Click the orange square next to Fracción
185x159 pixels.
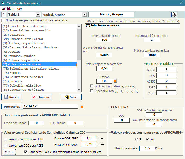115,81
